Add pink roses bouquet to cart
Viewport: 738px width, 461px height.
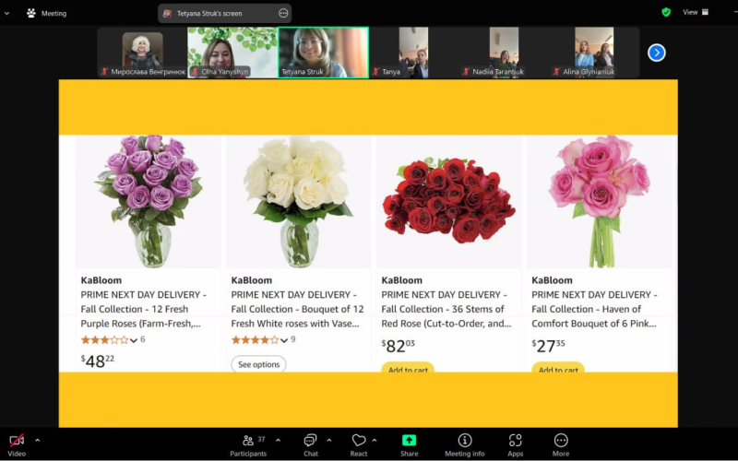(558, 367)
